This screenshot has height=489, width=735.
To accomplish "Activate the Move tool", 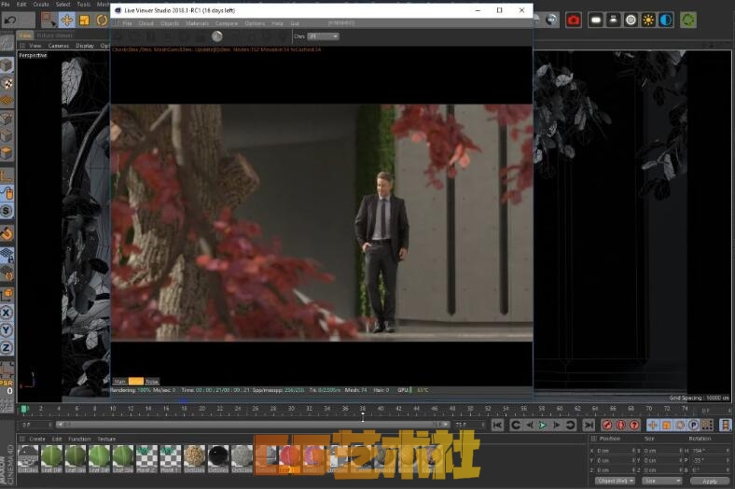I will pos(67,21).
